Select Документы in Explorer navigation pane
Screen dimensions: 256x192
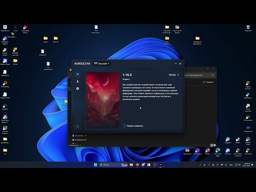pyautogui.click(x=79, y=136)
